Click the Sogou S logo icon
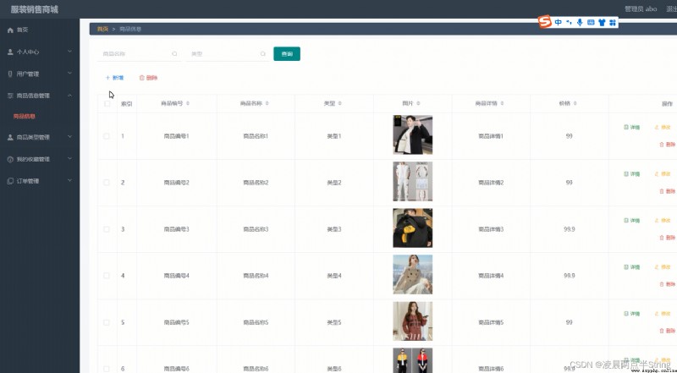 point(545,22)
